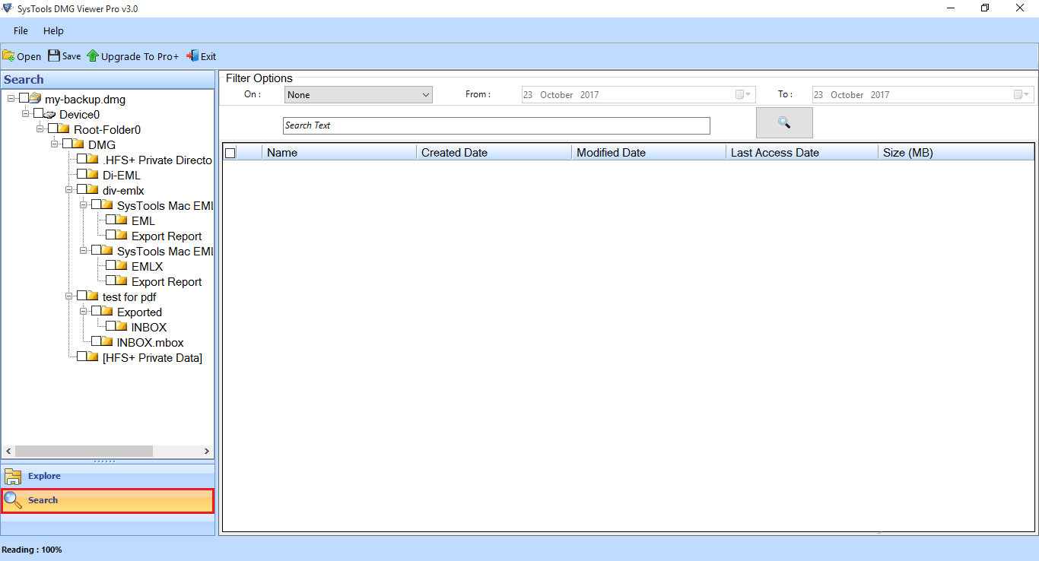Viewport: 1039px width, 561px height.
Task: Click the Reading : 100% status text
Action: tap(32, 550)
